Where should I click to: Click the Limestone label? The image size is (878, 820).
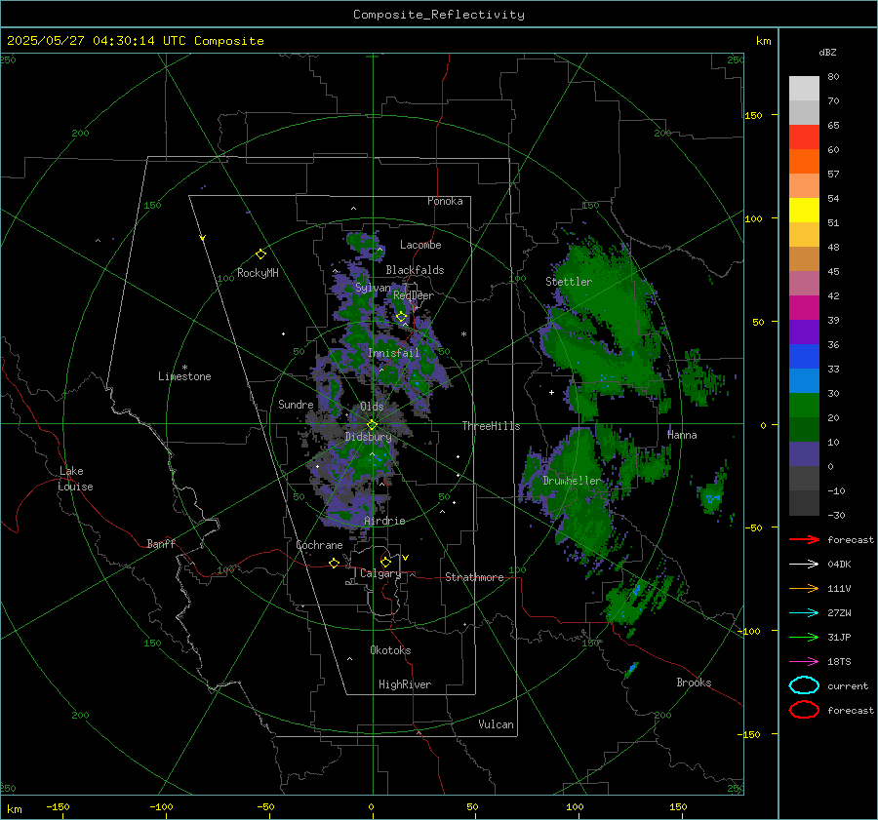(x=184, y=376)
